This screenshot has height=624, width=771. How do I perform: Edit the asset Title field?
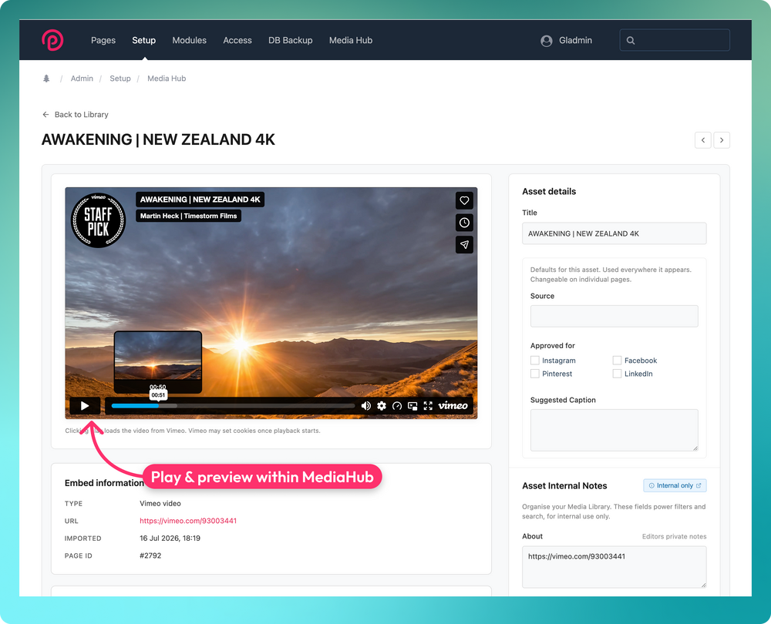click(x=614, y=233)
